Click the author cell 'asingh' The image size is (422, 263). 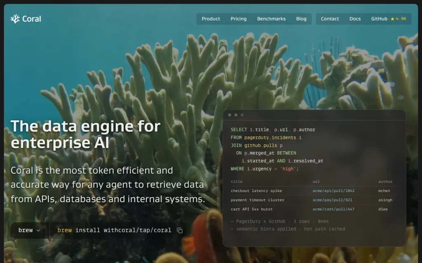385,200
